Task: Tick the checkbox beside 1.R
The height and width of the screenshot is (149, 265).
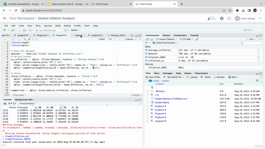Action: point(147,95)
